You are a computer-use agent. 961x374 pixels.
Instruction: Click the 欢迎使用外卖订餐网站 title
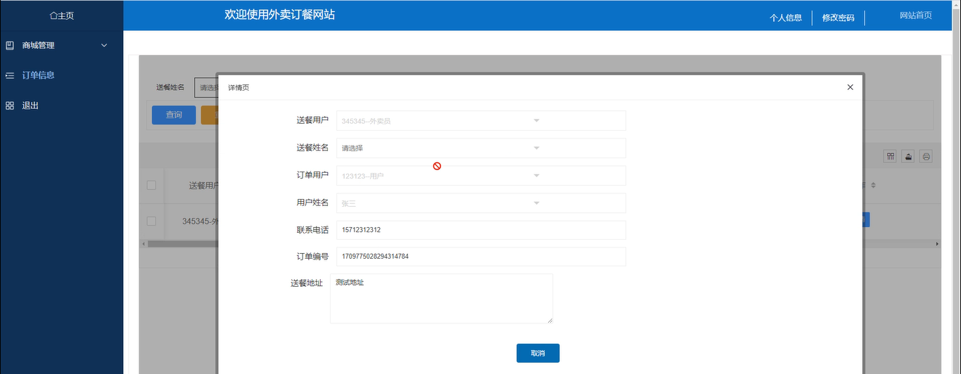279,15
